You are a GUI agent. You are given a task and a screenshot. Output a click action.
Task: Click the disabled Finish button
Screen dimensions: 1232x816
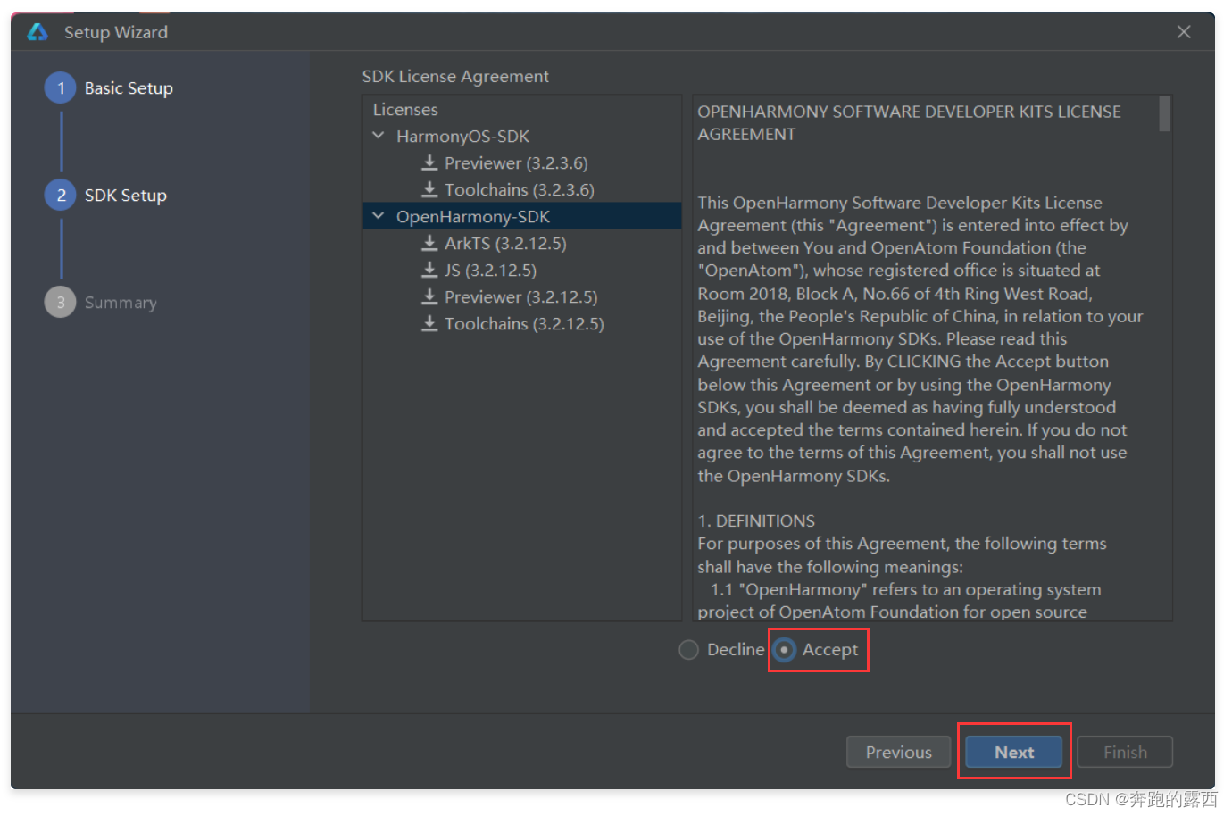[1125, 752]
